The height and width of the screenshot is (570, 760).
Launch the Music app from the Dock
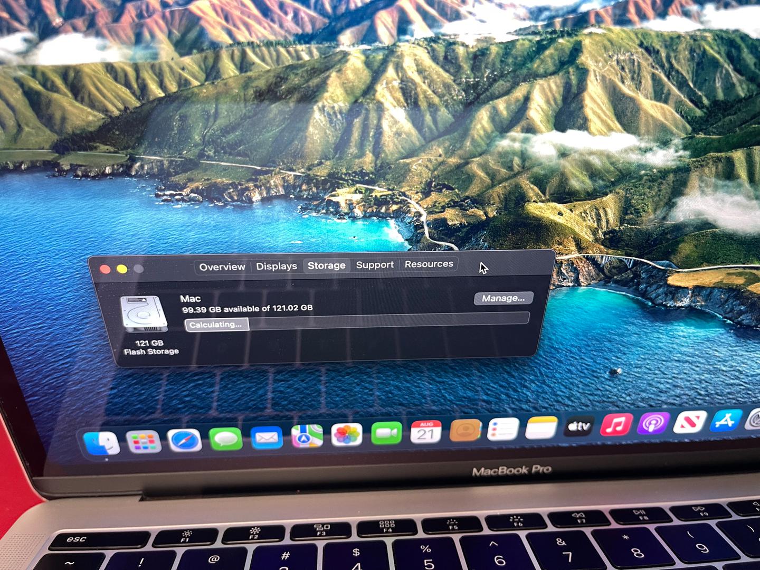(616, 424)
